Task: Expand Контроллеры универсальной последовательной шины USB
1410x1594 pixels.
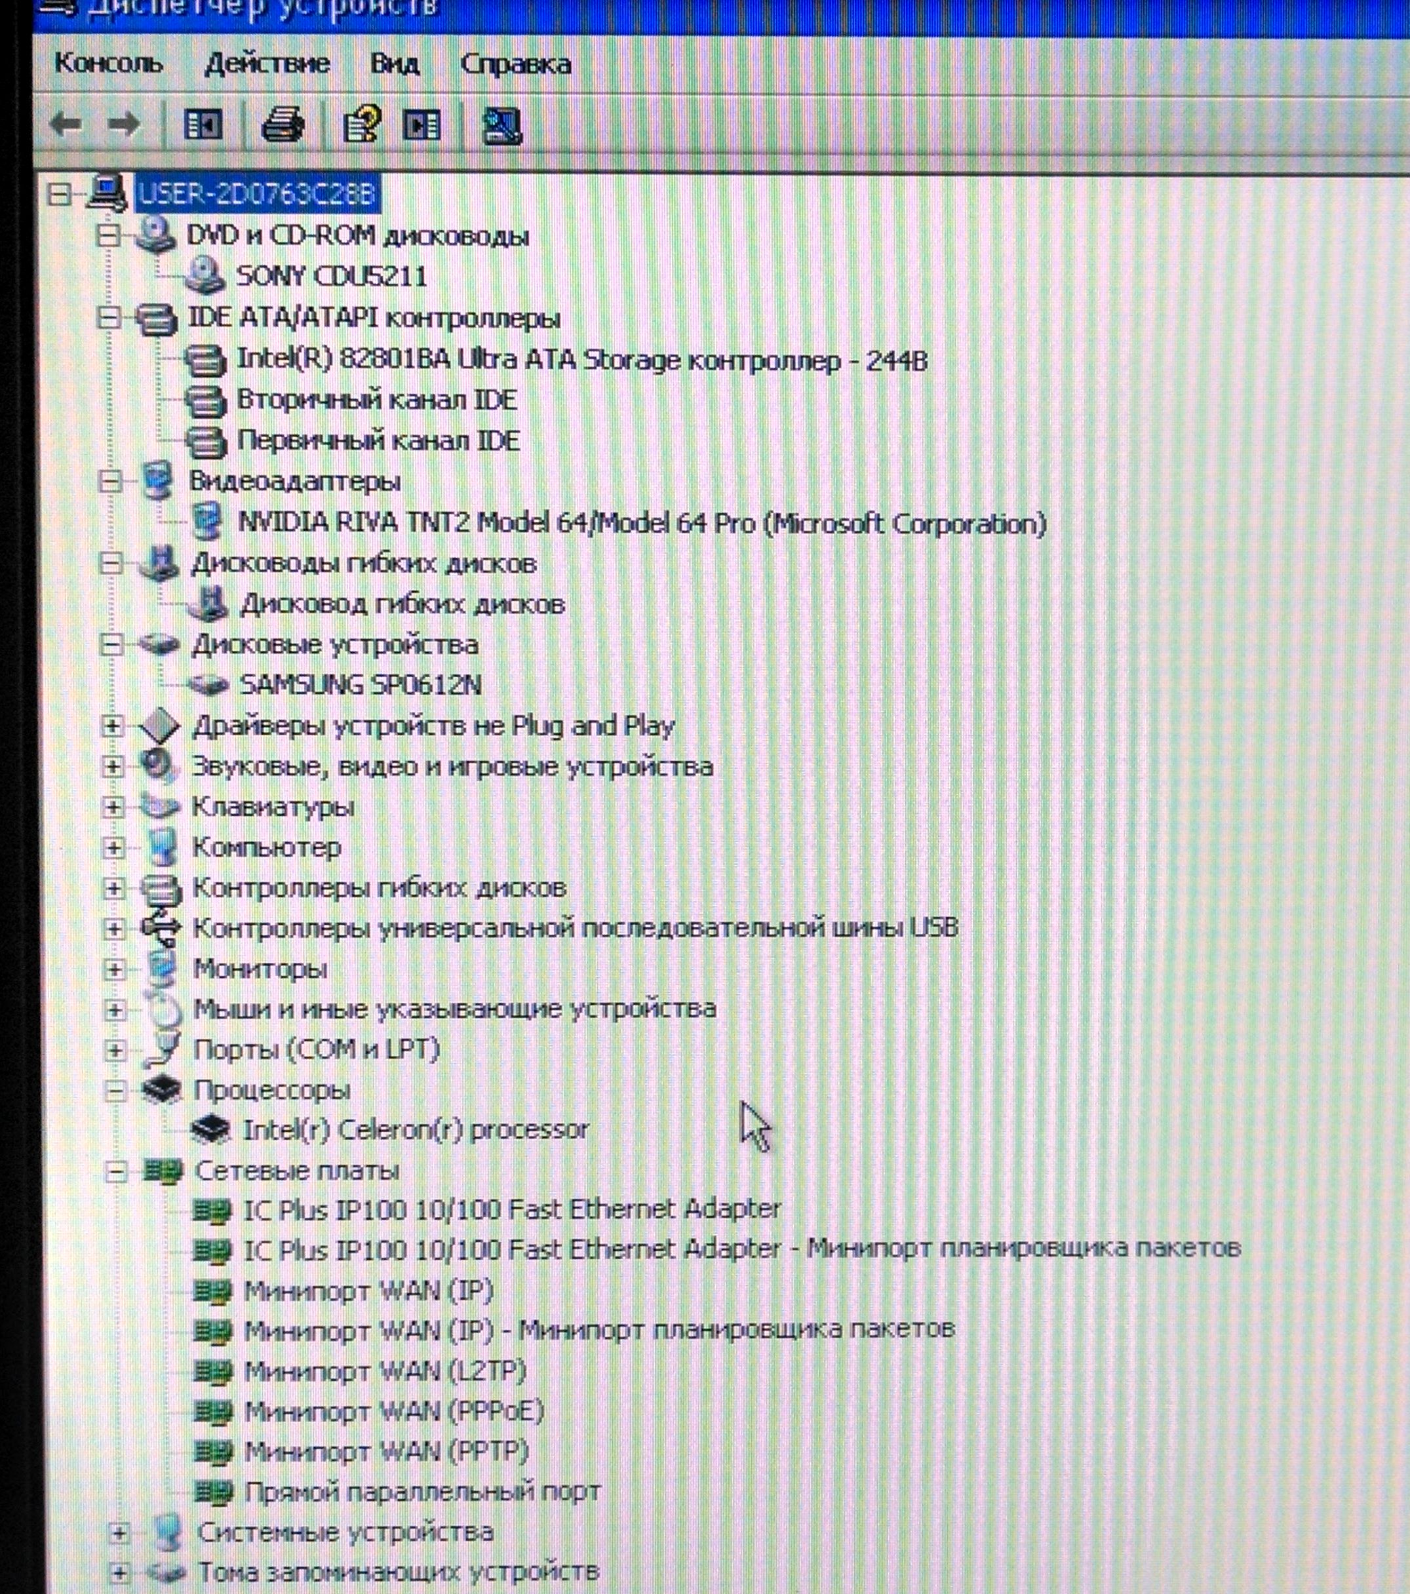Action: tap(114, 928)
